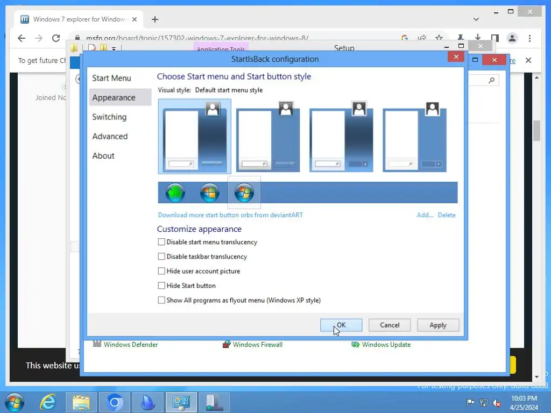551x413 pixels.
Task: Open Chrome downloads icon
Action: tap(478, 38)
